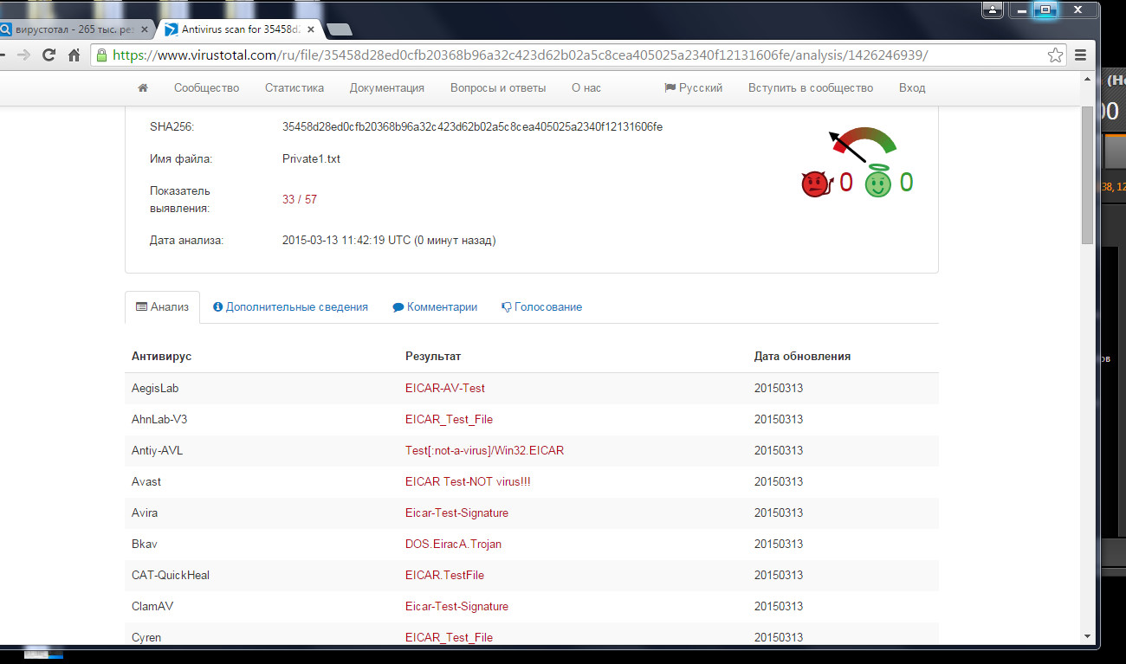Click the Avira antivirus name
Image resolution: width=1126 pixels, height=664 pixels.
[x=145, y=513]
